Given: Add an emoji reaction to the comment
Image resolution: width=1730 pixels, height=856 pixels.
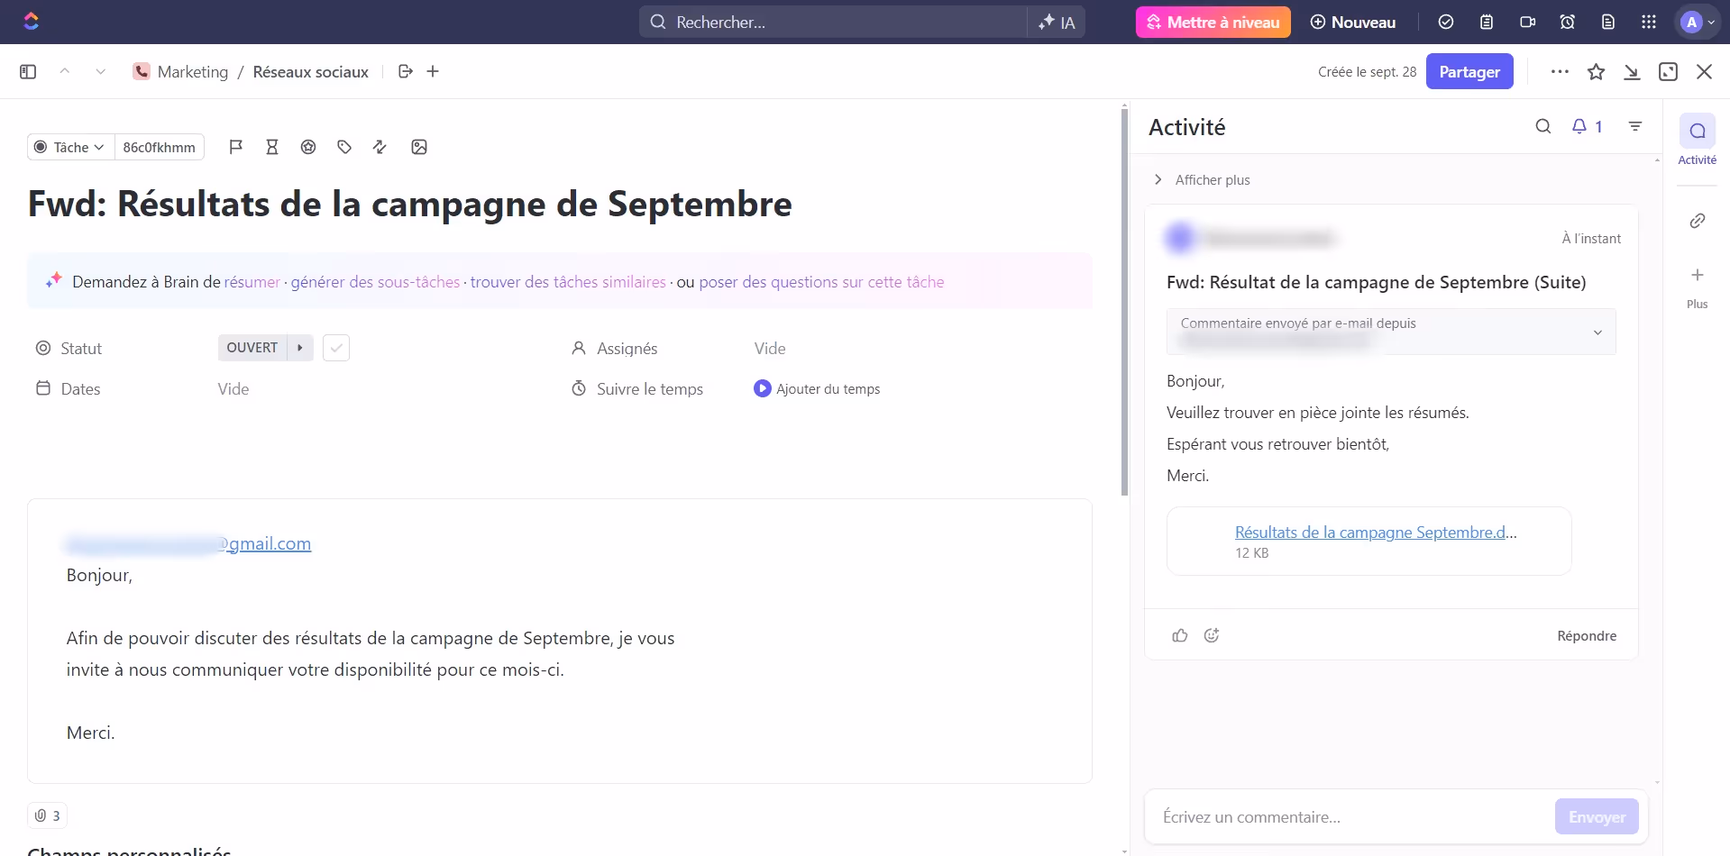Looking at the screenshot, I should tap(1211, 635).
